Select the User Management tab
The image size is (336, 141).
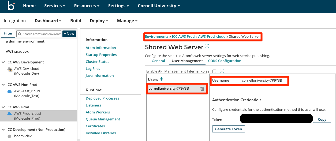(187, 61)
